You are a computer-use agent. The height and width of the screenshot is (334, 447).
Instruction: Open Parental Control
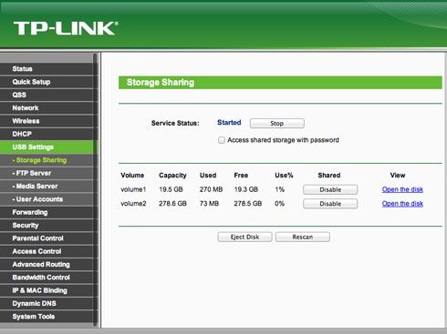pos(47,238)
